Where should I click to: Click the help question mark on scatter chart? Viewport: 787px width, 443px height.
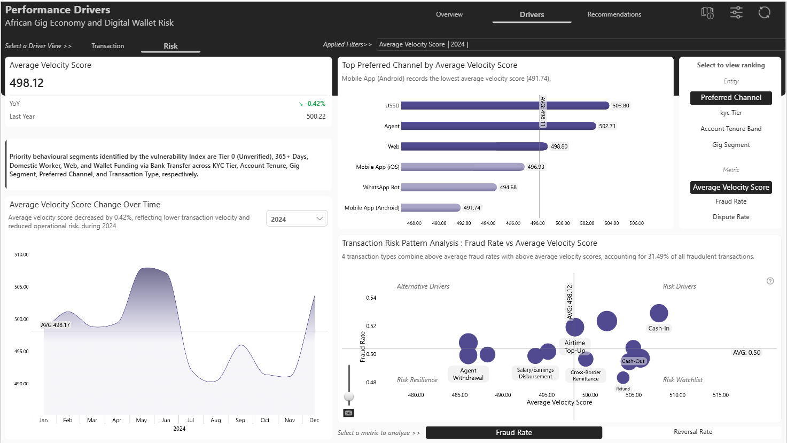point(770,281)
